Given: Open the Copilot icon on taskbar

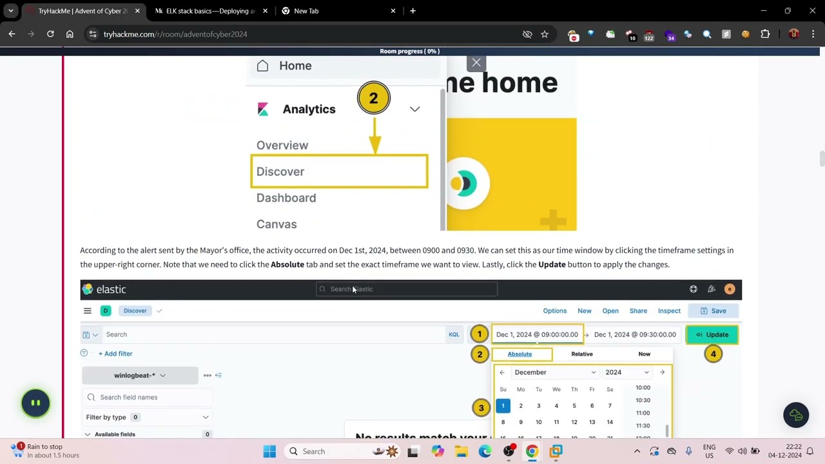Looking at the screenshot, I should pos(438,451).
